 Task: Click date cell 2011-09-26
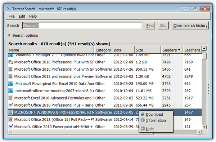(x=123, y=105)
